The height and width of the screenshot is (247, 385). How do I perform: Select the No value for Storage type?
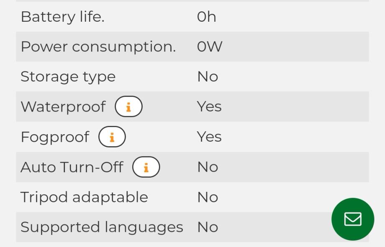tap(208, 77)
